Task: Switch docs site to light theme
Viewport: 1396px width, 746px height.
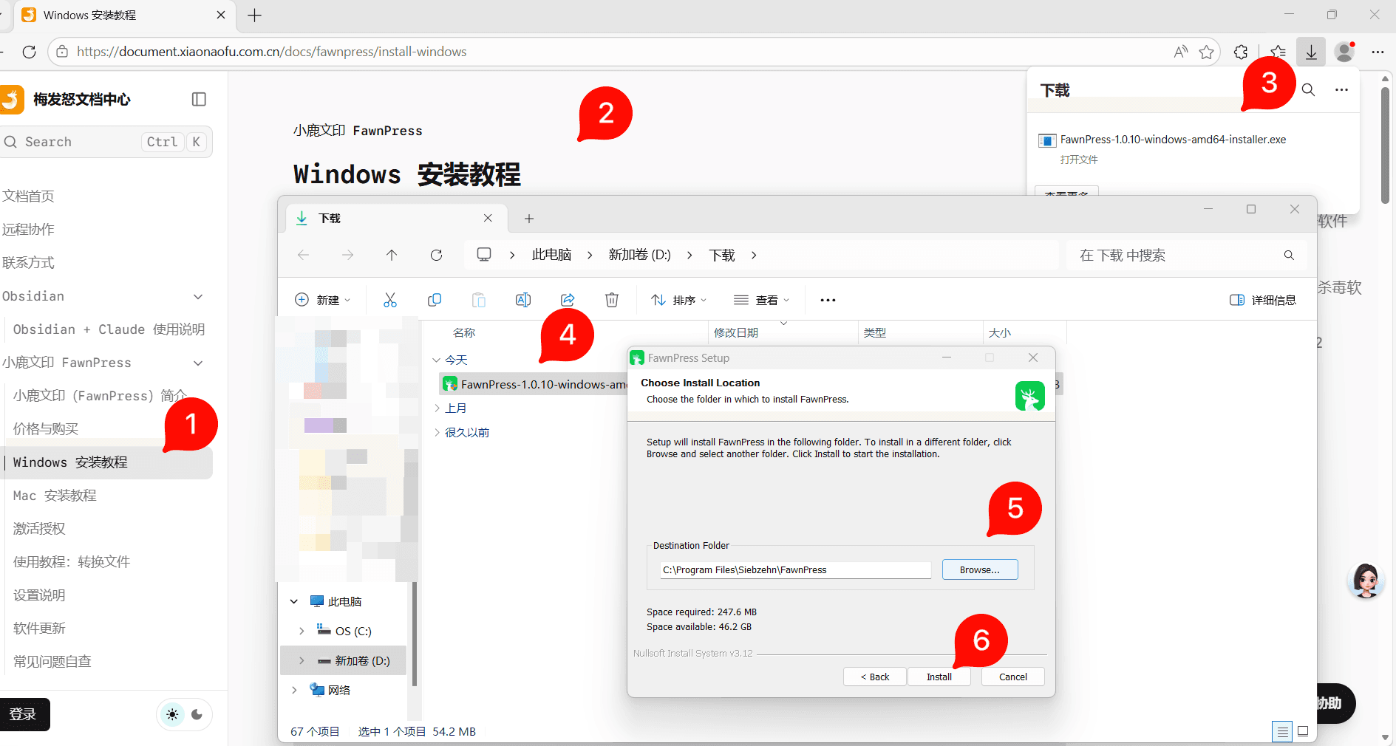Action: [172, 714]
